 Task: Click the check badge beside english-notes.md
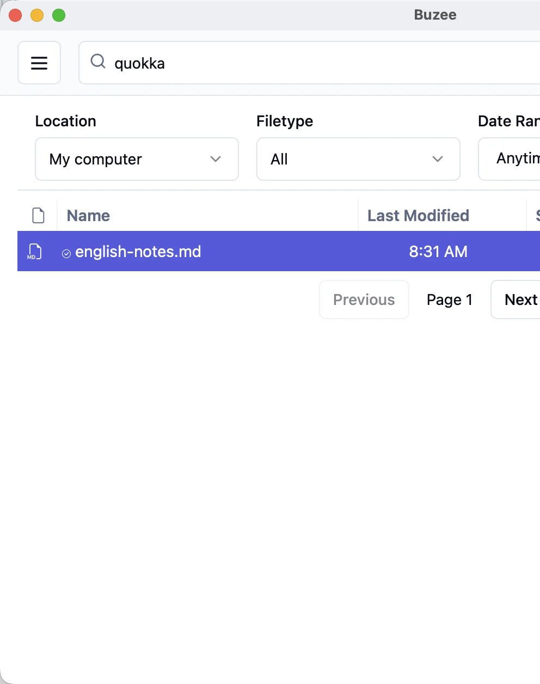click(66, 253)
